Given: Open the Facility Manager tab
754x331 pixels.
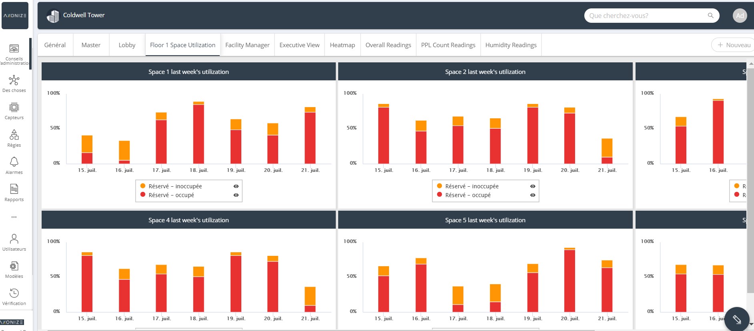Looking at the screenshot, I should point(247,45).
